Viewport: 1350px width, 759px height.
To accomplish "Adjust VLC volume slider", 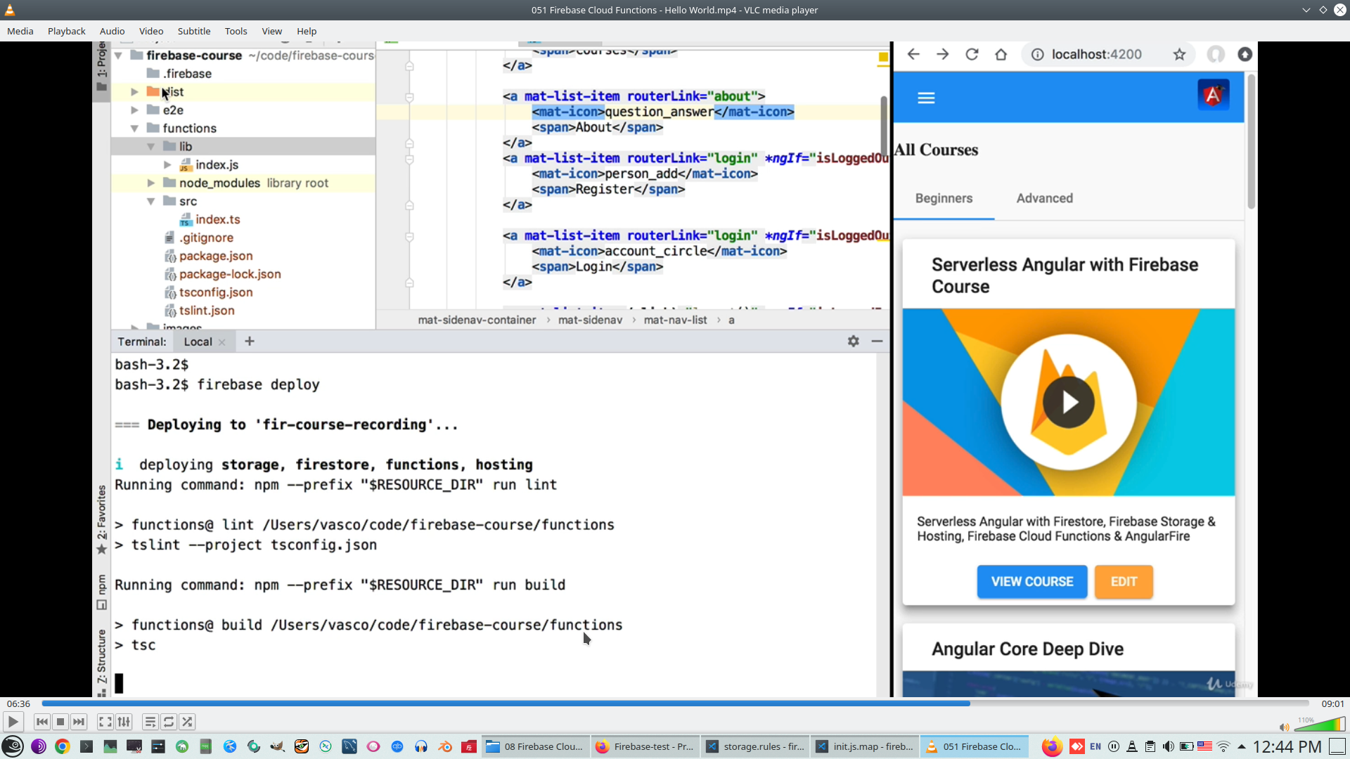I will [x=1319, y=725].
